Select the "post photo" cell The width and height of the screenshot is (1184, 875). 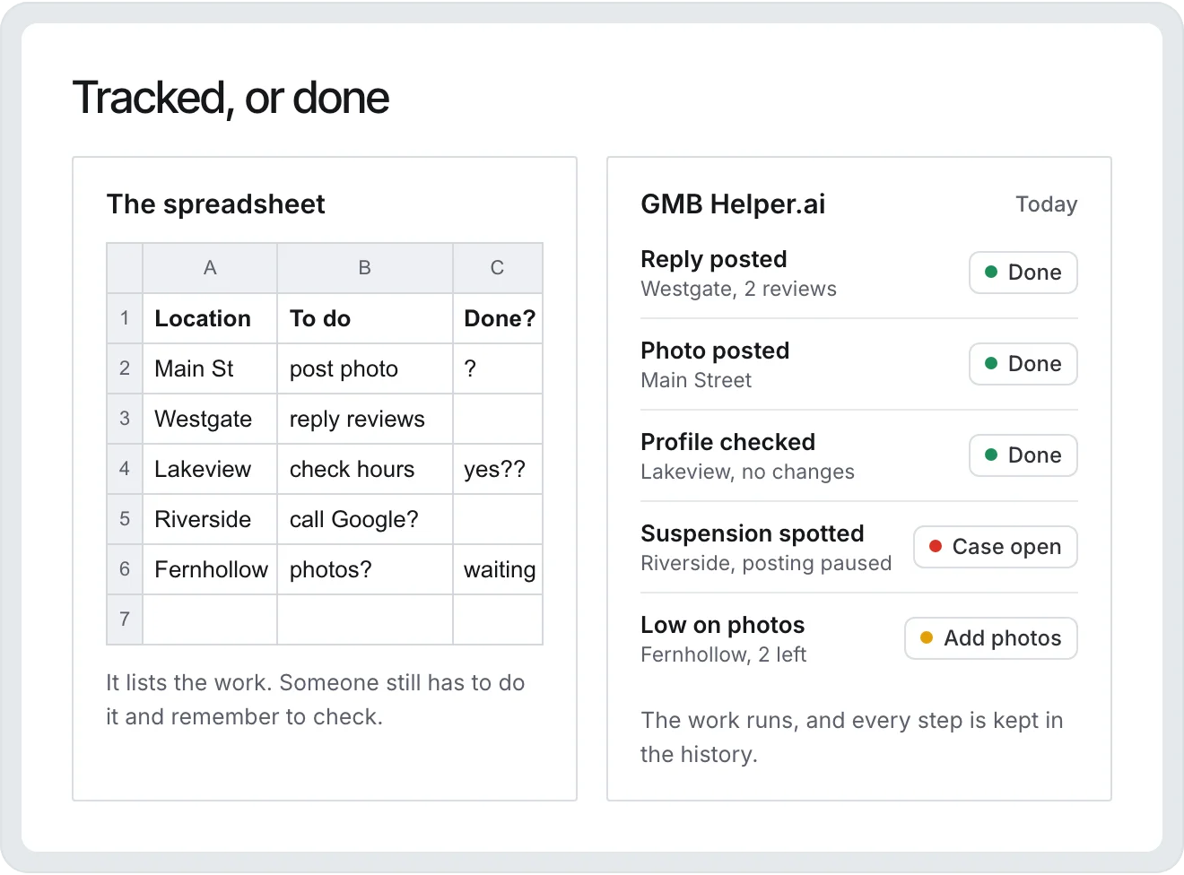(x=365, y=368)
